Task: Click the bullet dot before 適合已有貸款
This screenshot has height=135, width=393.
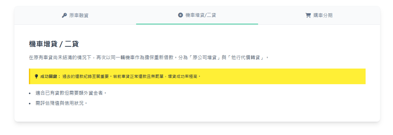Action: 30,93
